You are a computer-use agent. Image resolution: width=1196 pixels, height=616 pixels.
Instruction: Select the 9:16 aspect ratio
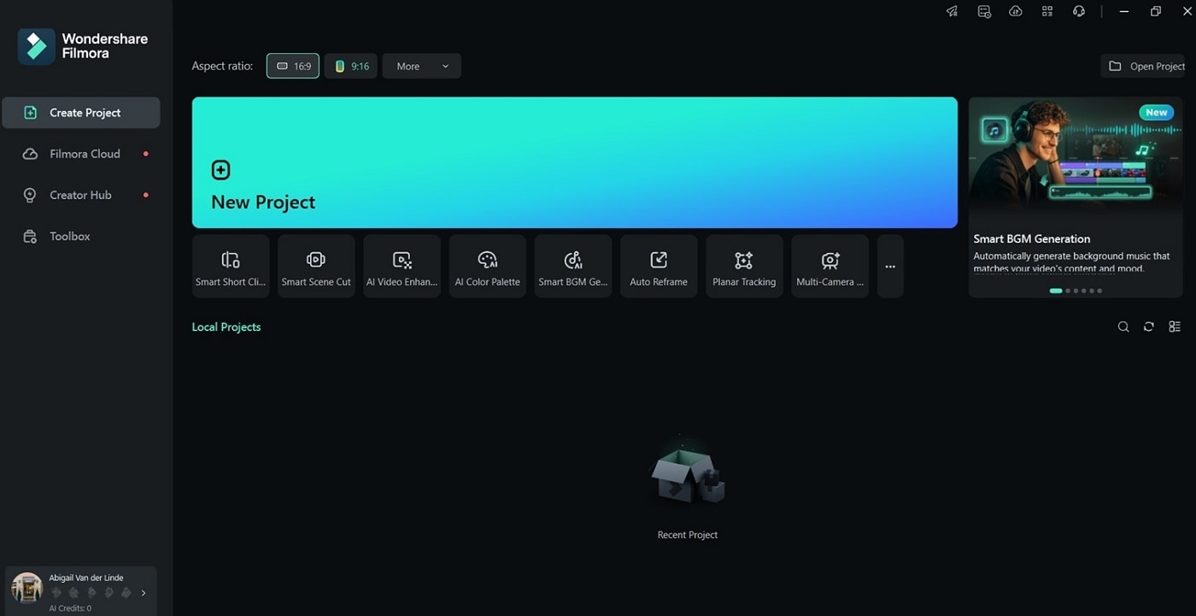[351, 66]
